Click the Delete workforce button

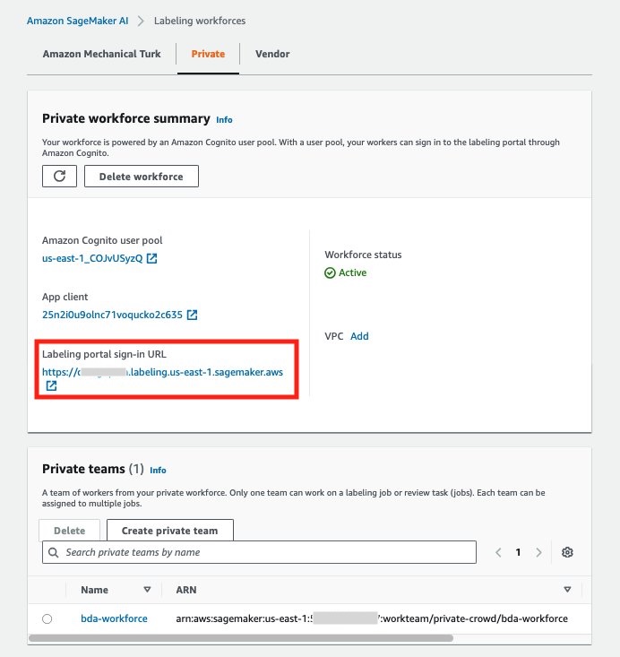(142, 176)
